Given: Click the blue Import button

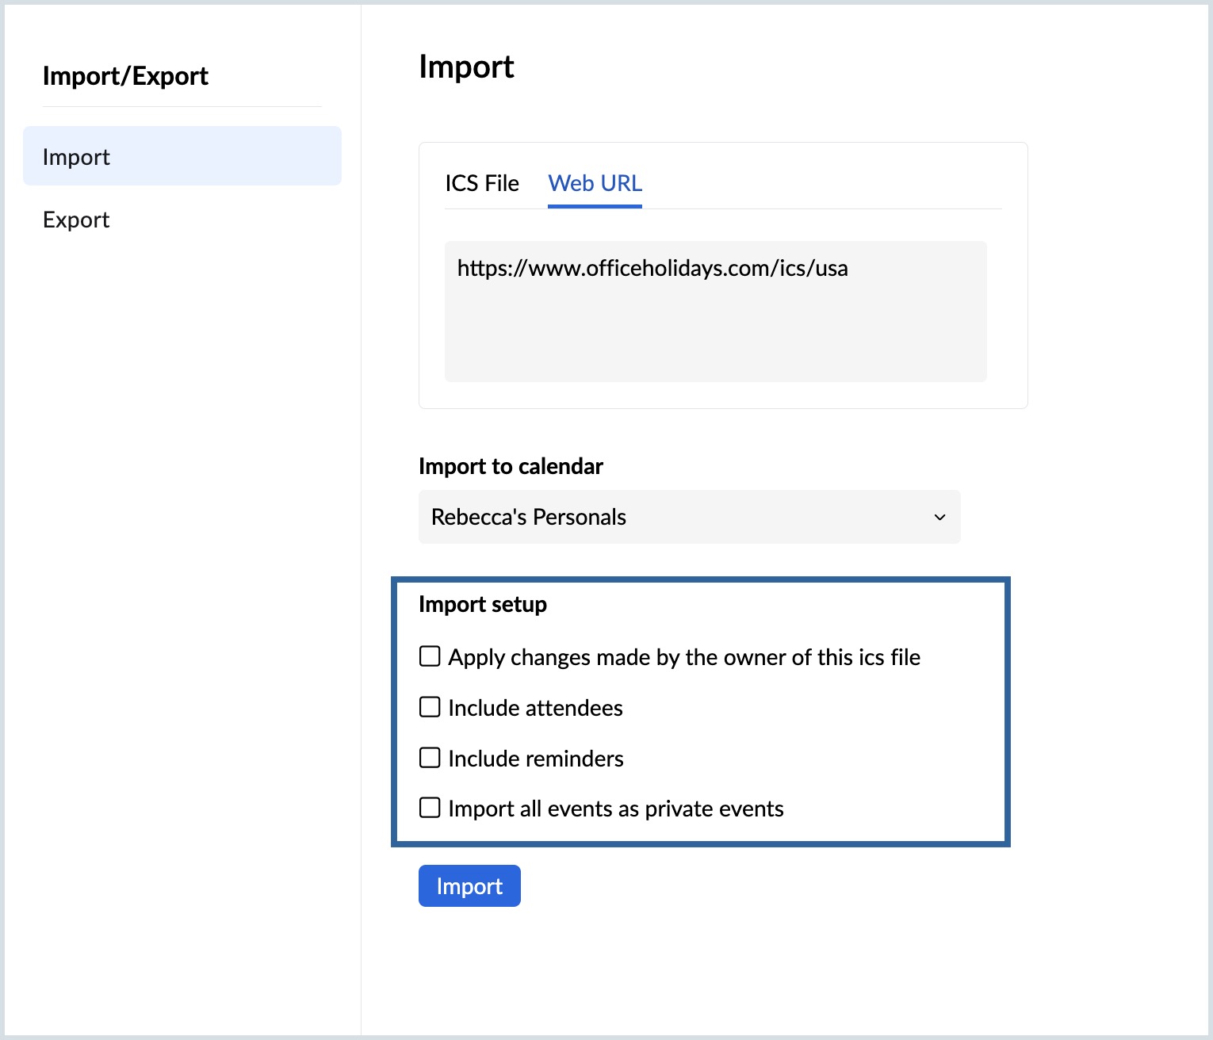Looking at the screenshot, I should click(469, 885).
